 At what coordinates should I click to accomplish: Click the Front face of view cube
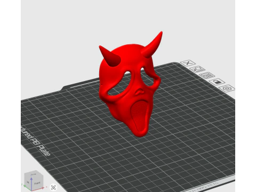click(37, 183)
